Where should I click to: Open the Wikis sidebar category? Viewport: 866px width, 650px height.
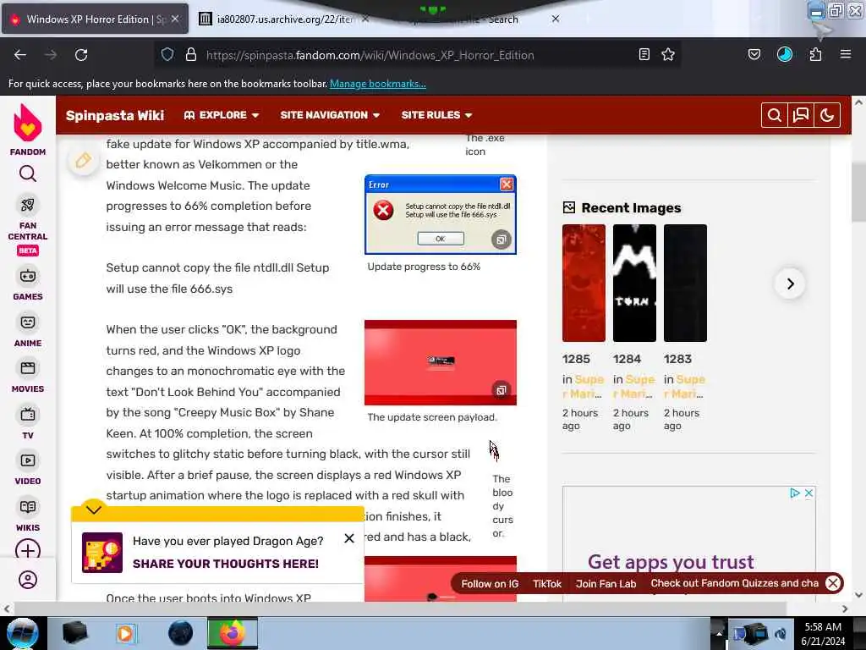(28, 515)
